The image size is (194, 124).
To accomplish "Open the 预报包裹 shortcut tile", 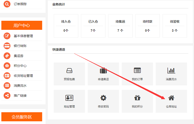I will click(69, 74).
